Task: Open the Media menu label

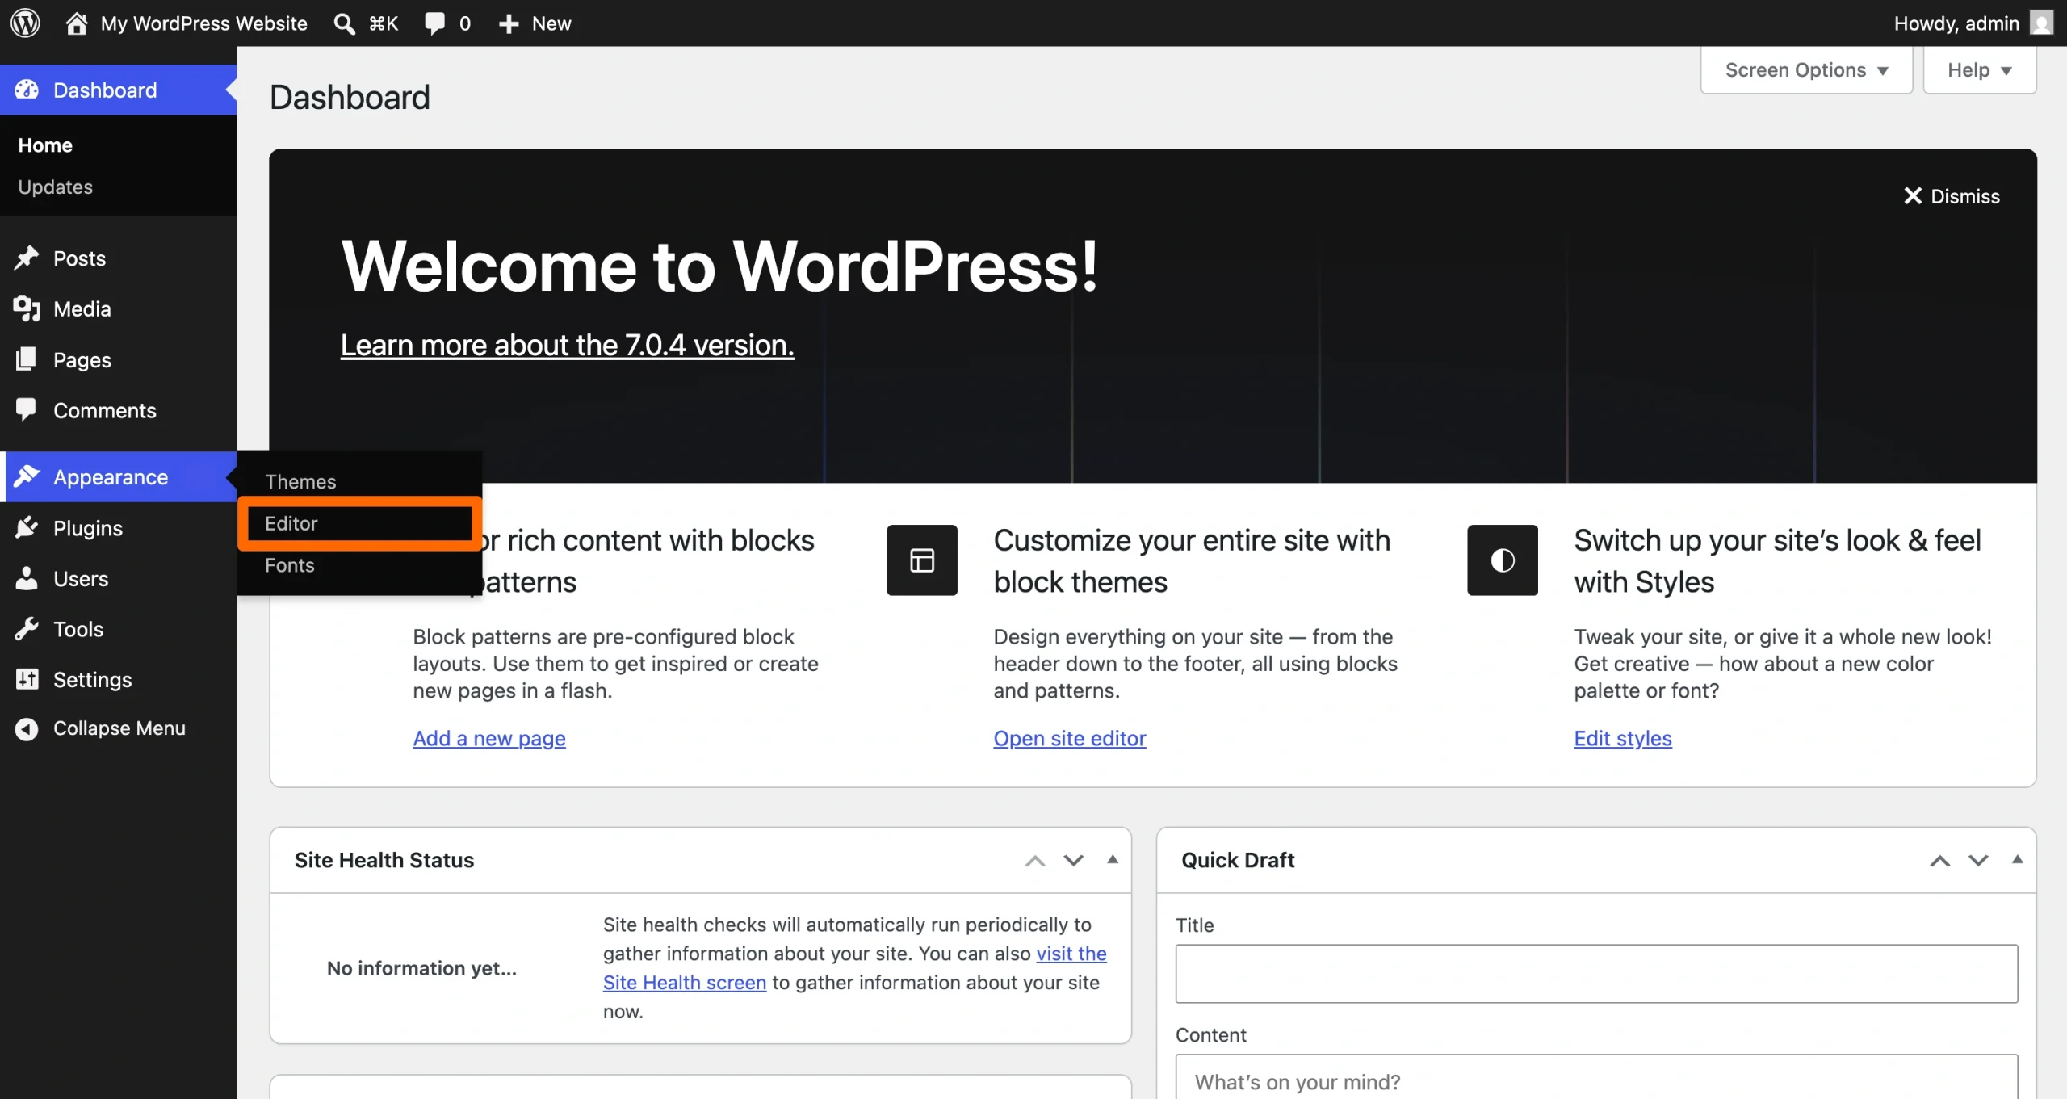Action: pos(82,308)
